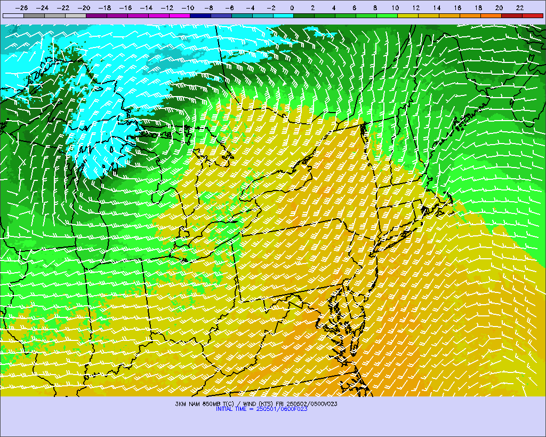The height and width of the screenshot is (437, 546).
Task: Select the amber swatch between 14 and 16
Action: click(x=450, y=15)
